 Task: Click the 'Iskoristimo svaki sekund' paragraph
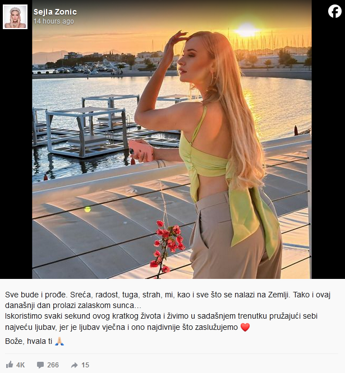pos(162,321)
